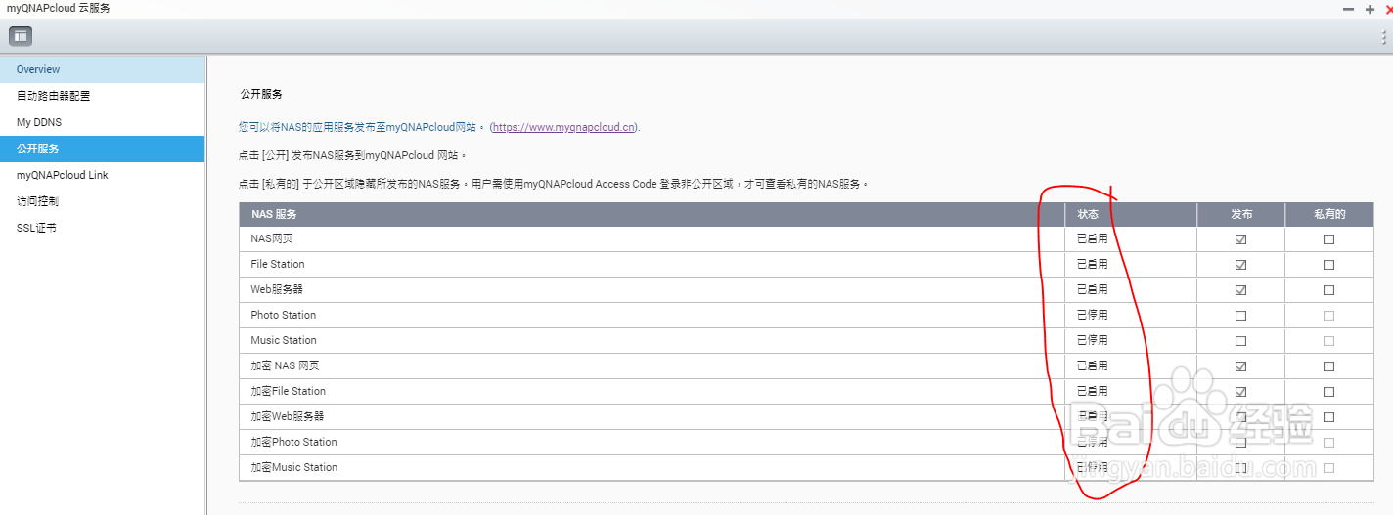The image size is (1393, 515).
Task: Click the 发布 column header
Action: point(1241,215)
